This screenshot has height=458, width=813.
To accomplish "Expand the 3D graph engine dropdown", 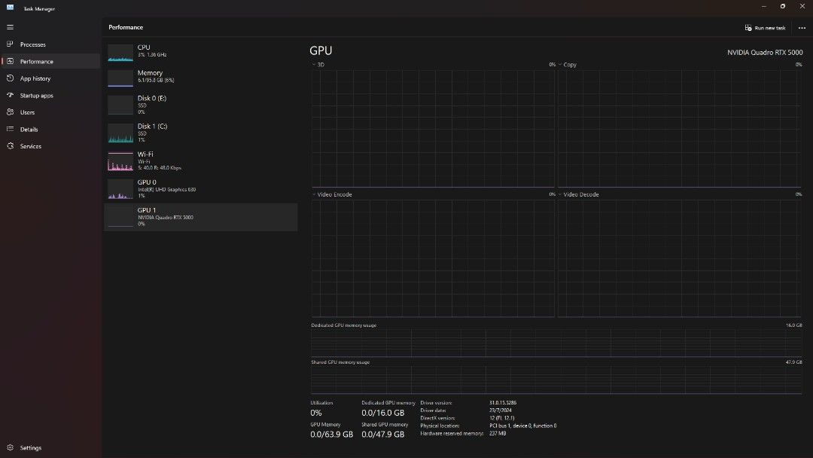I will coord(314,65).
